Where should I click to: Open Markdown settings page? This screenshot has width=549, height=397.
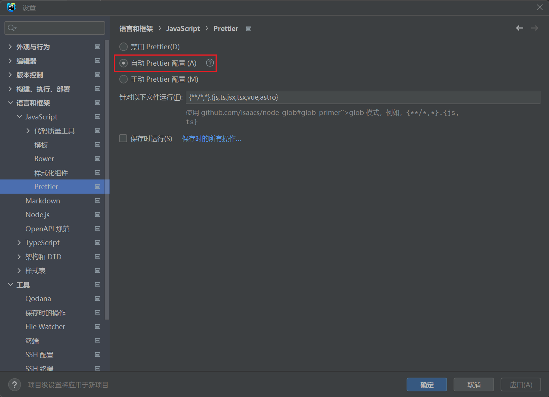43,201
